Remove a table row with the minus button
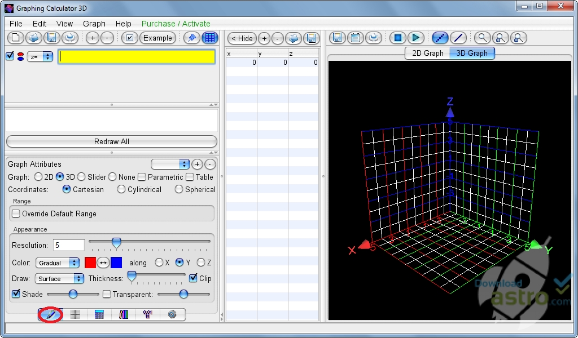This screenshot has width=578, height=338. tap(278, 38)
